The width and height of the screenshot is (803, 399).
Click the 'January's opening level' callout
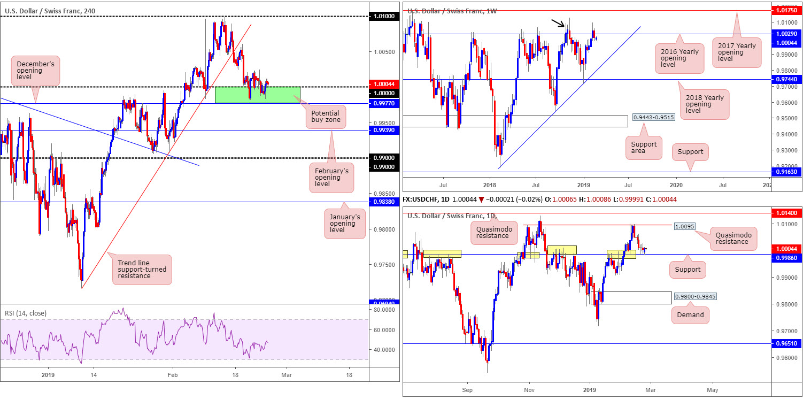pos(345,223)
